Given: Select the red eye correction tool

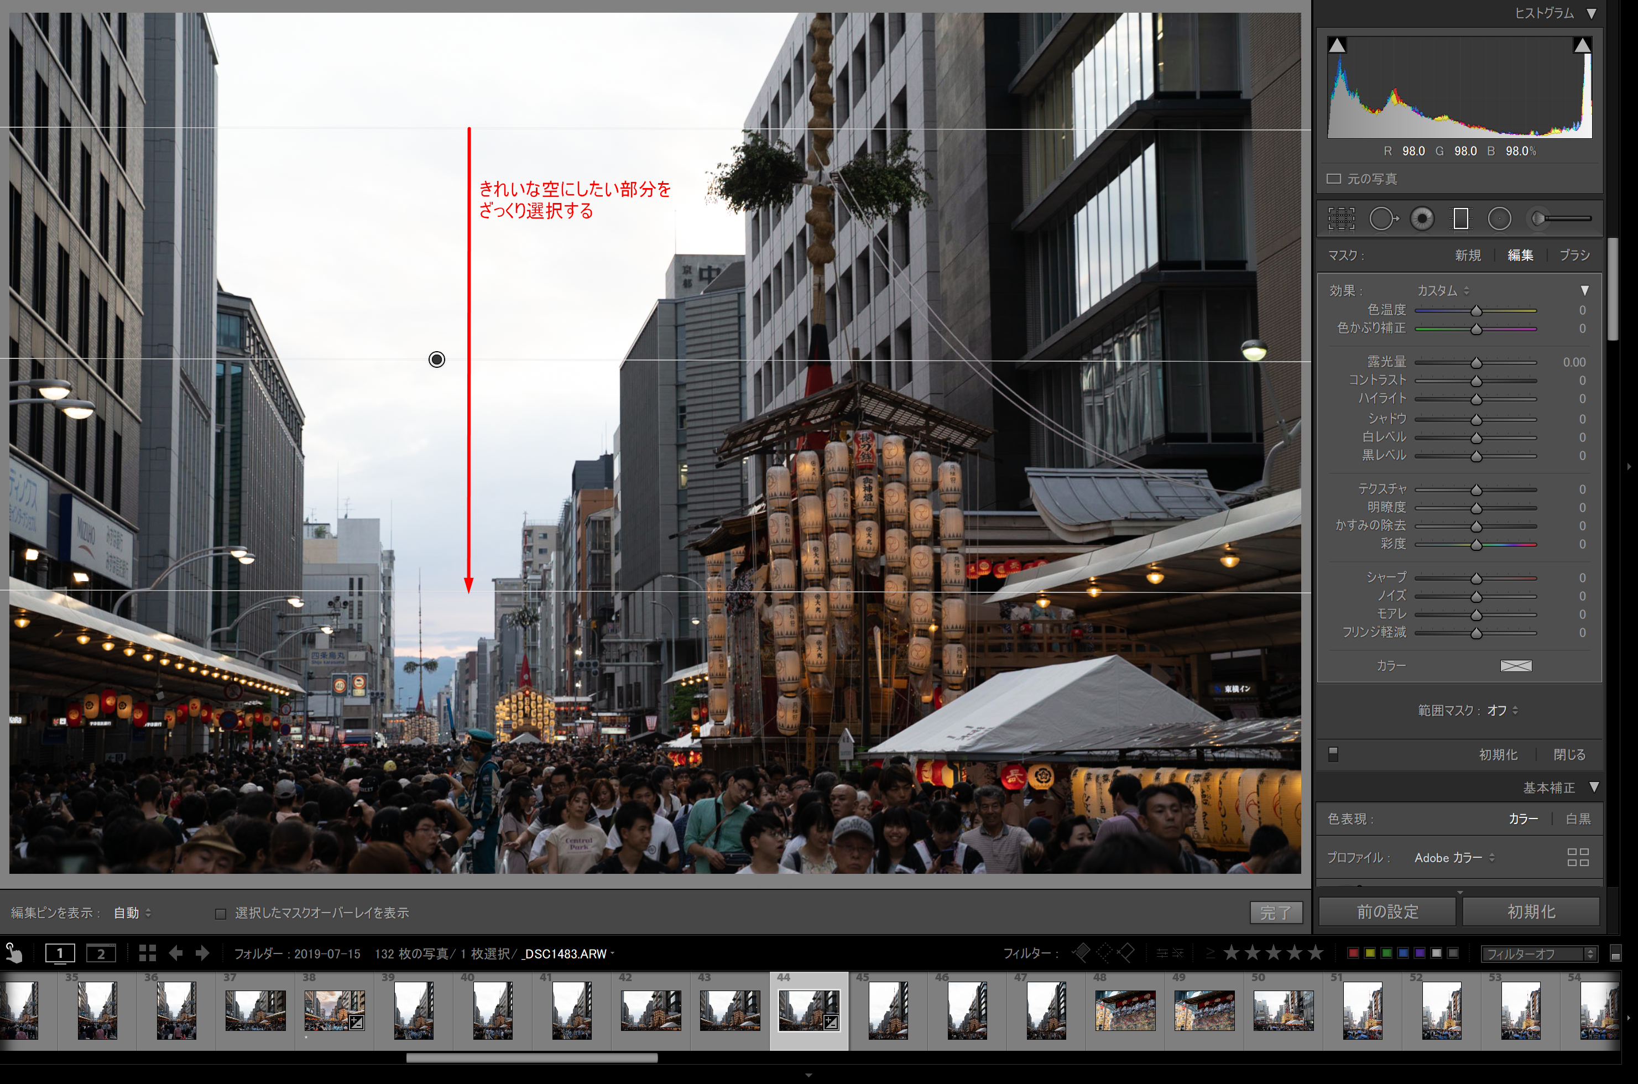Looking at the screenshot, I should coord(1422,219).
